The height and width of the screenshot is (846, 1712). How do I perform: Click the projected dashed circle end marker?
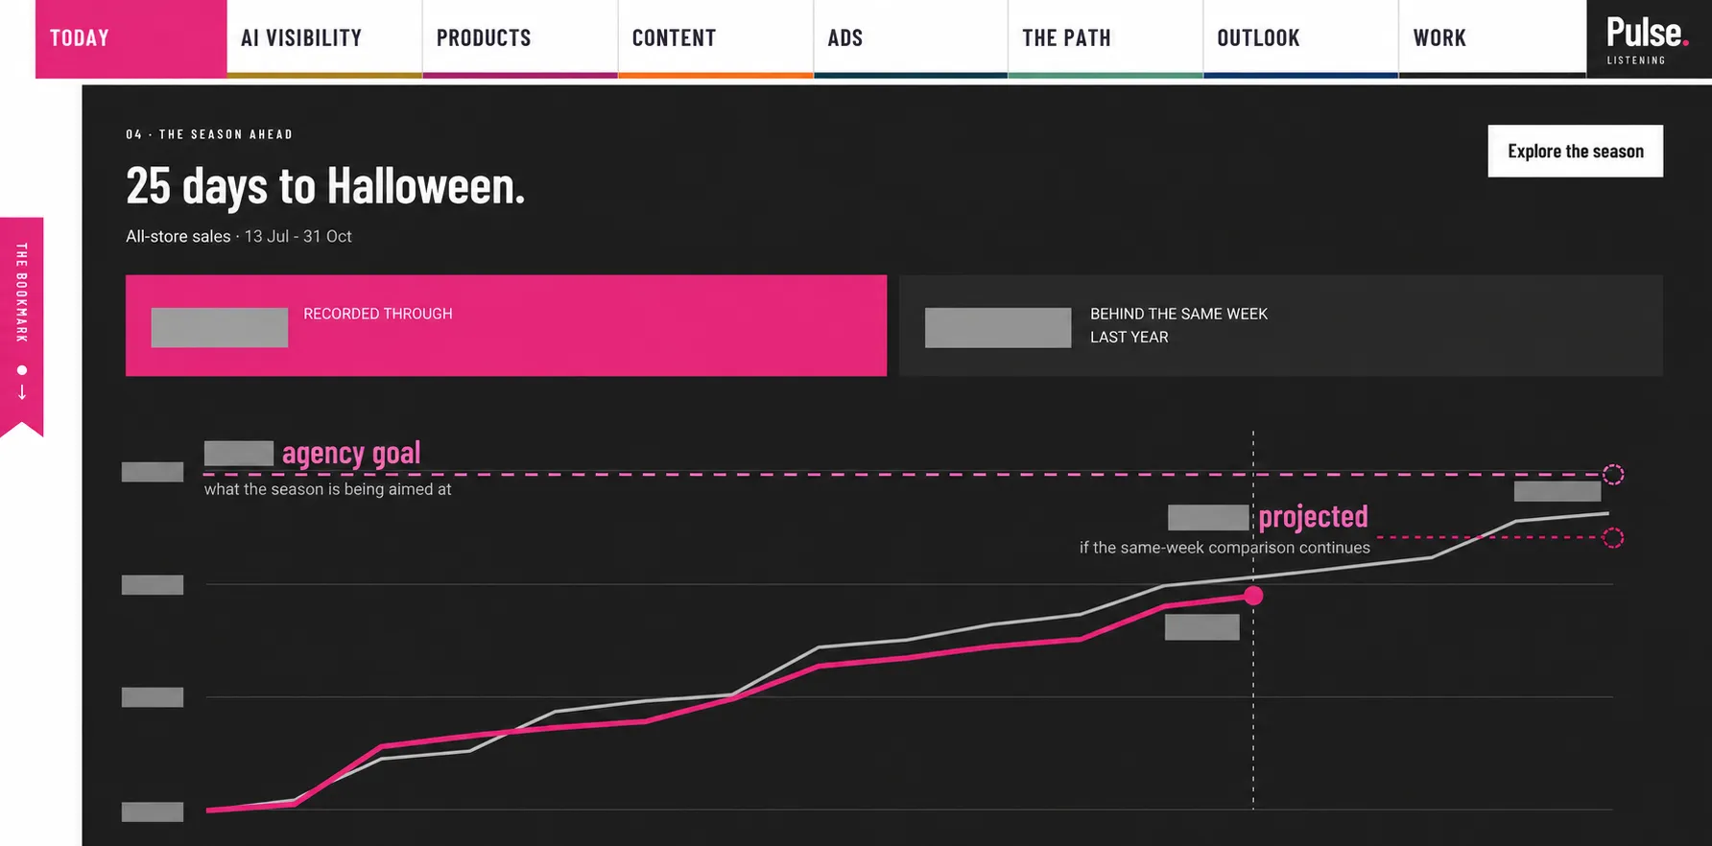[1613, 537]
